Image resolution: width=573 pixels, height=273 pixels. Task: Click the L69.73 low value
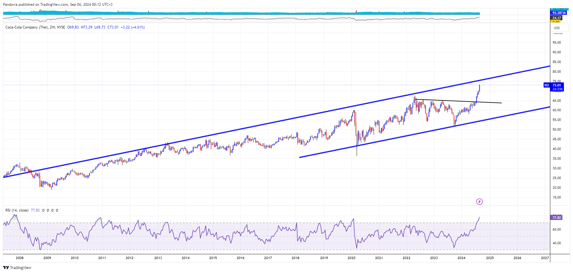(x=100, y=27)
